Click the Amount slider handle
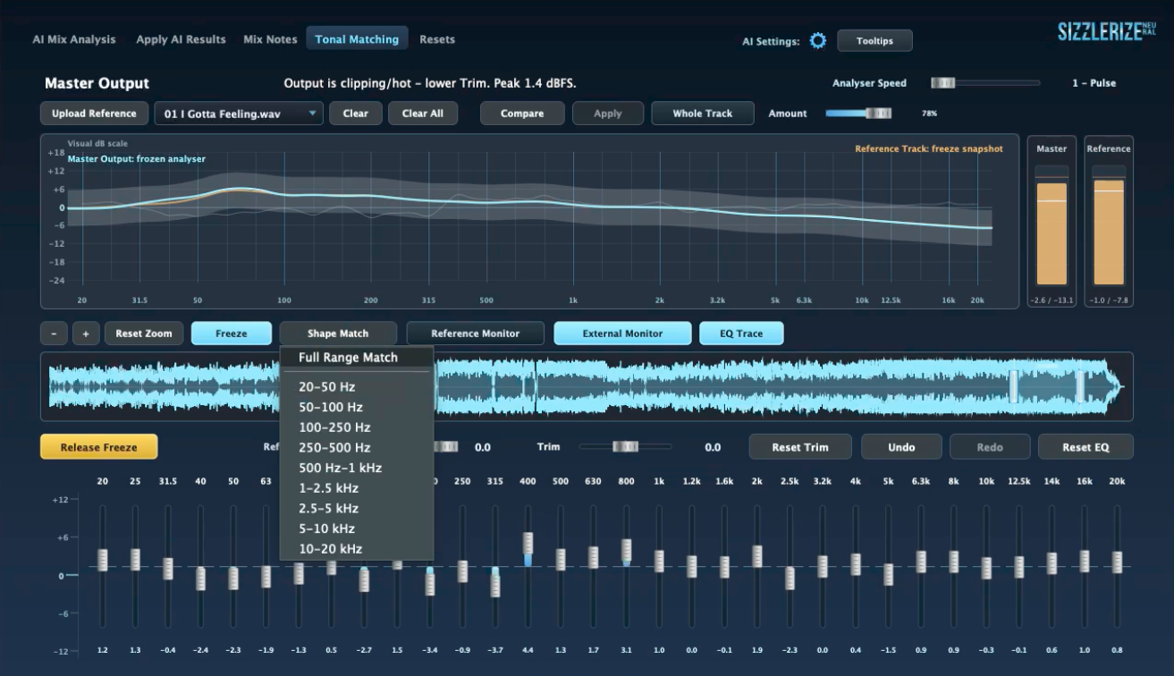The width and height of the screenshot is (1174, 676). [879, 114]
